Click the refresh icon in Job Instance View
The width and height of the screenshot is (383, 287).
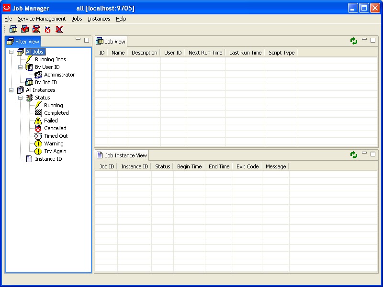[354, 155]
